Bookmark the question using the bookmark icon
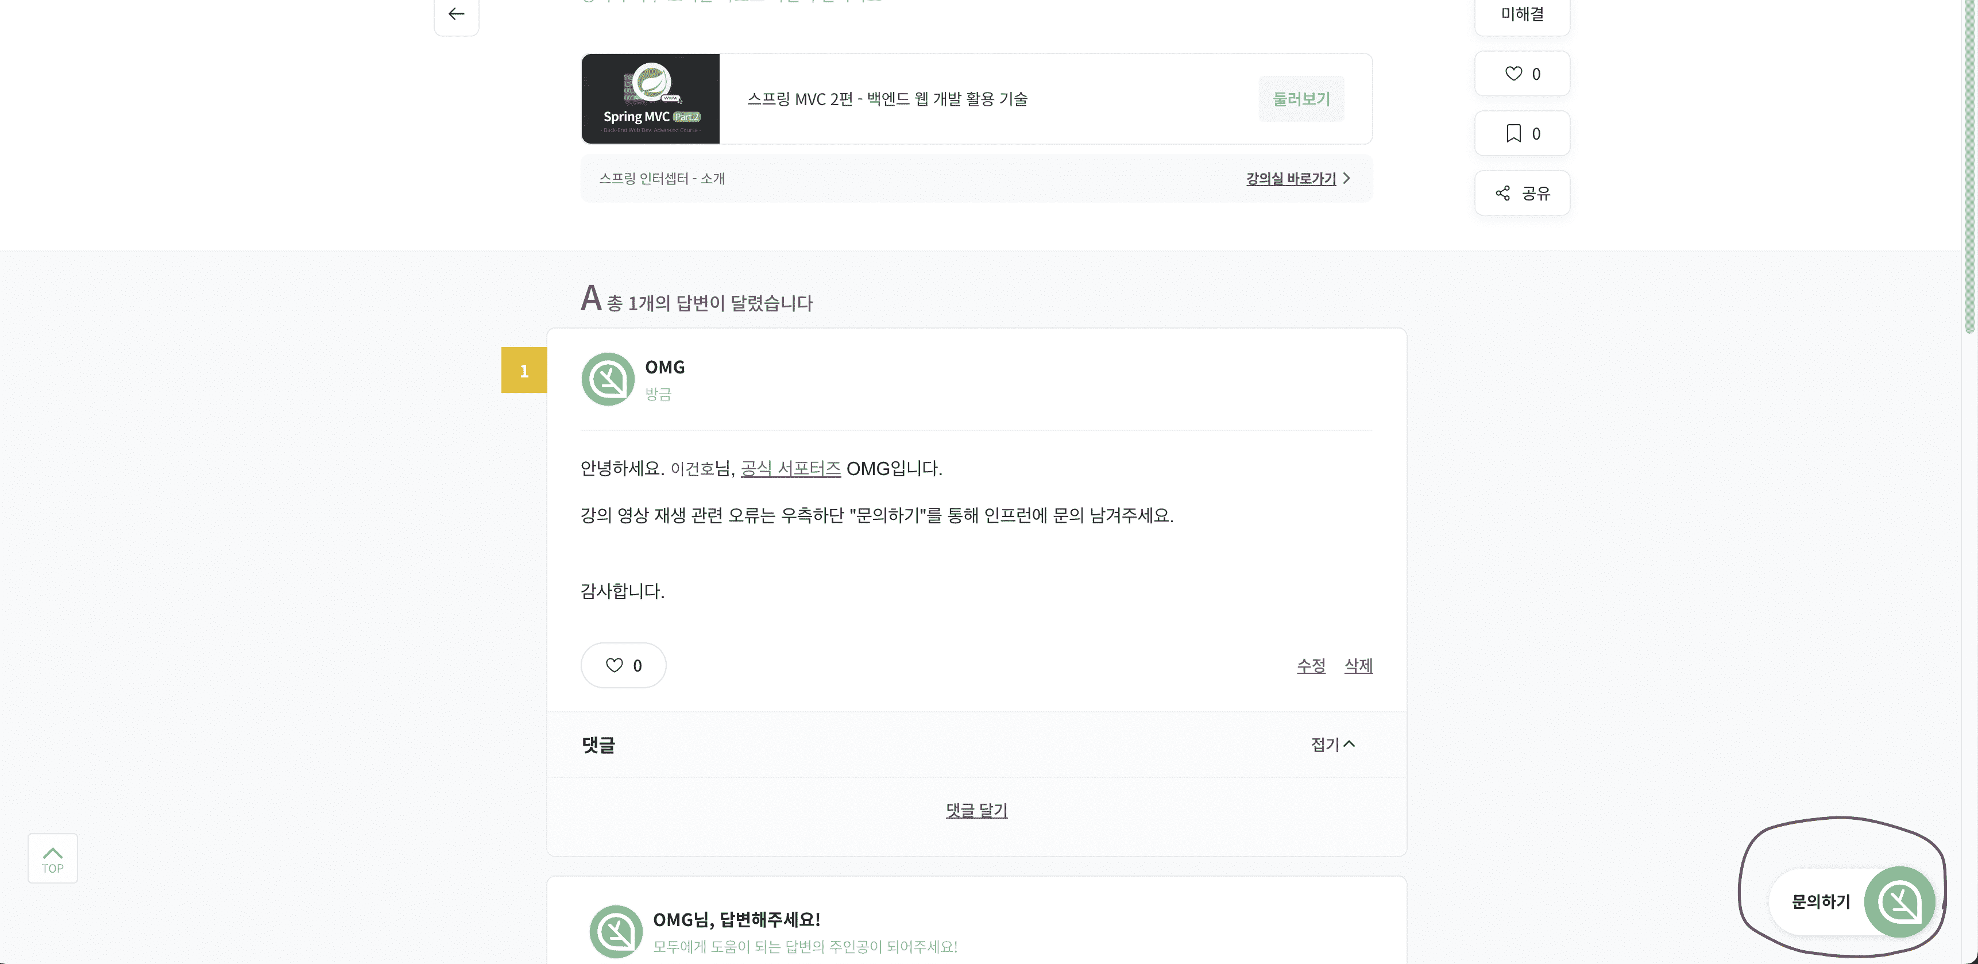This screenshot has width=1978, height=964. [1522, 134]
